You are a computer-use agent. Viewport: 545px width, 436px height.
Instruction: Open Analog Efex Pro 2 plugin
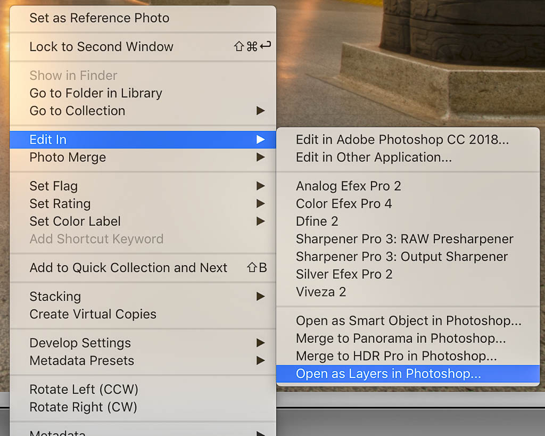point(348,186)
